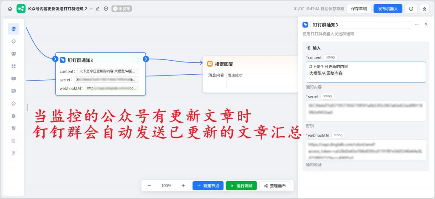Click the 未发布 status badge
This screenshot has height=199, width=435.
coord(121,8)
